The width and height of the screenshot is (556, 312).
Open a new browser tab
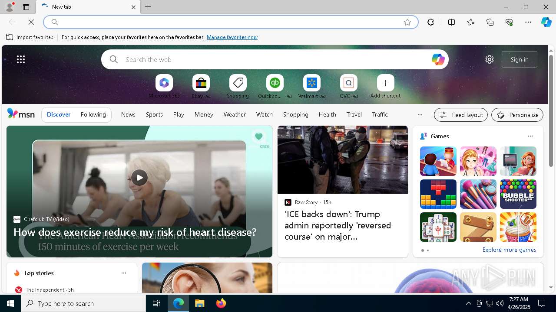coord(148,7)
